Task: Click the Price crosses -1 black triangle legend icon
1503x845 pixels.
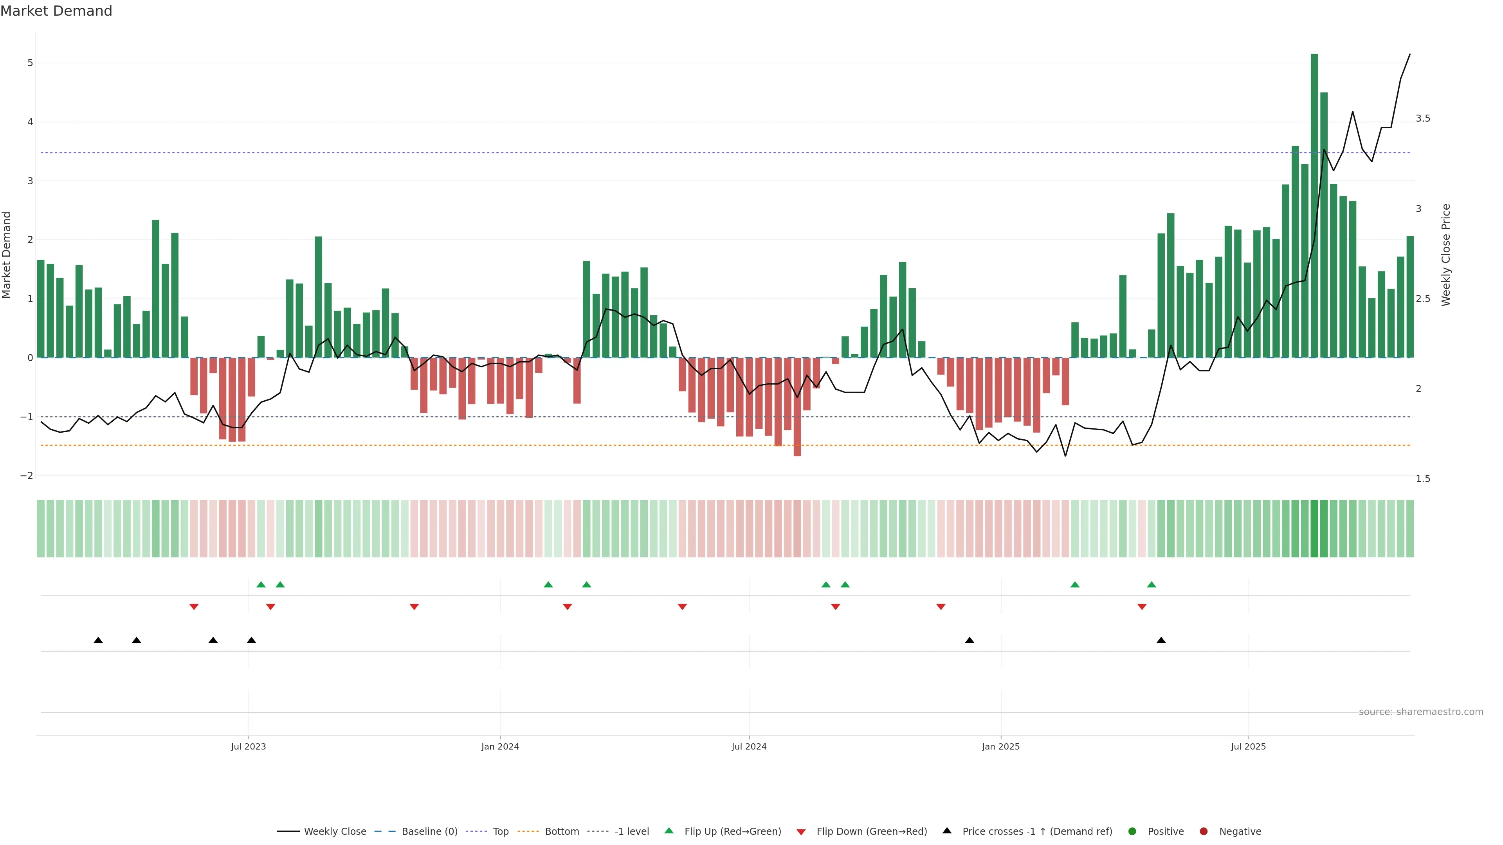Action: pyautogui.click(x=947, y=831)
